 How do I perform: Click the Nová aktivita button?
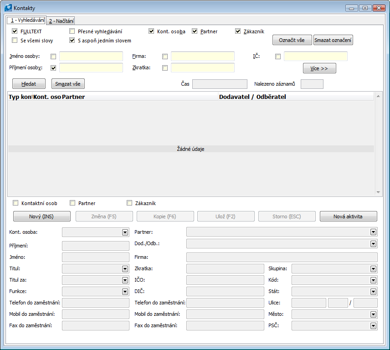pos(349,216)
